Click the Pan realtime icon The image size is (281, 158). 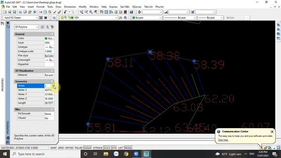tap(82, 12)
